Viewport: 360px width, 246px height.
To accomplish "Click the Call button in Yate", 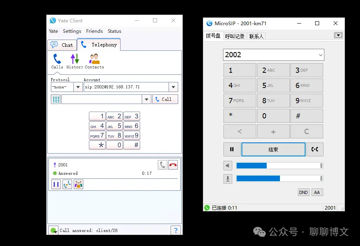I will tap(165, 99).
